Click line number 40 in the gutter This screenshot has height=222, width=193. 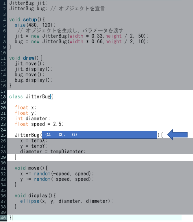pyautogui.click(x=3, y=218)
